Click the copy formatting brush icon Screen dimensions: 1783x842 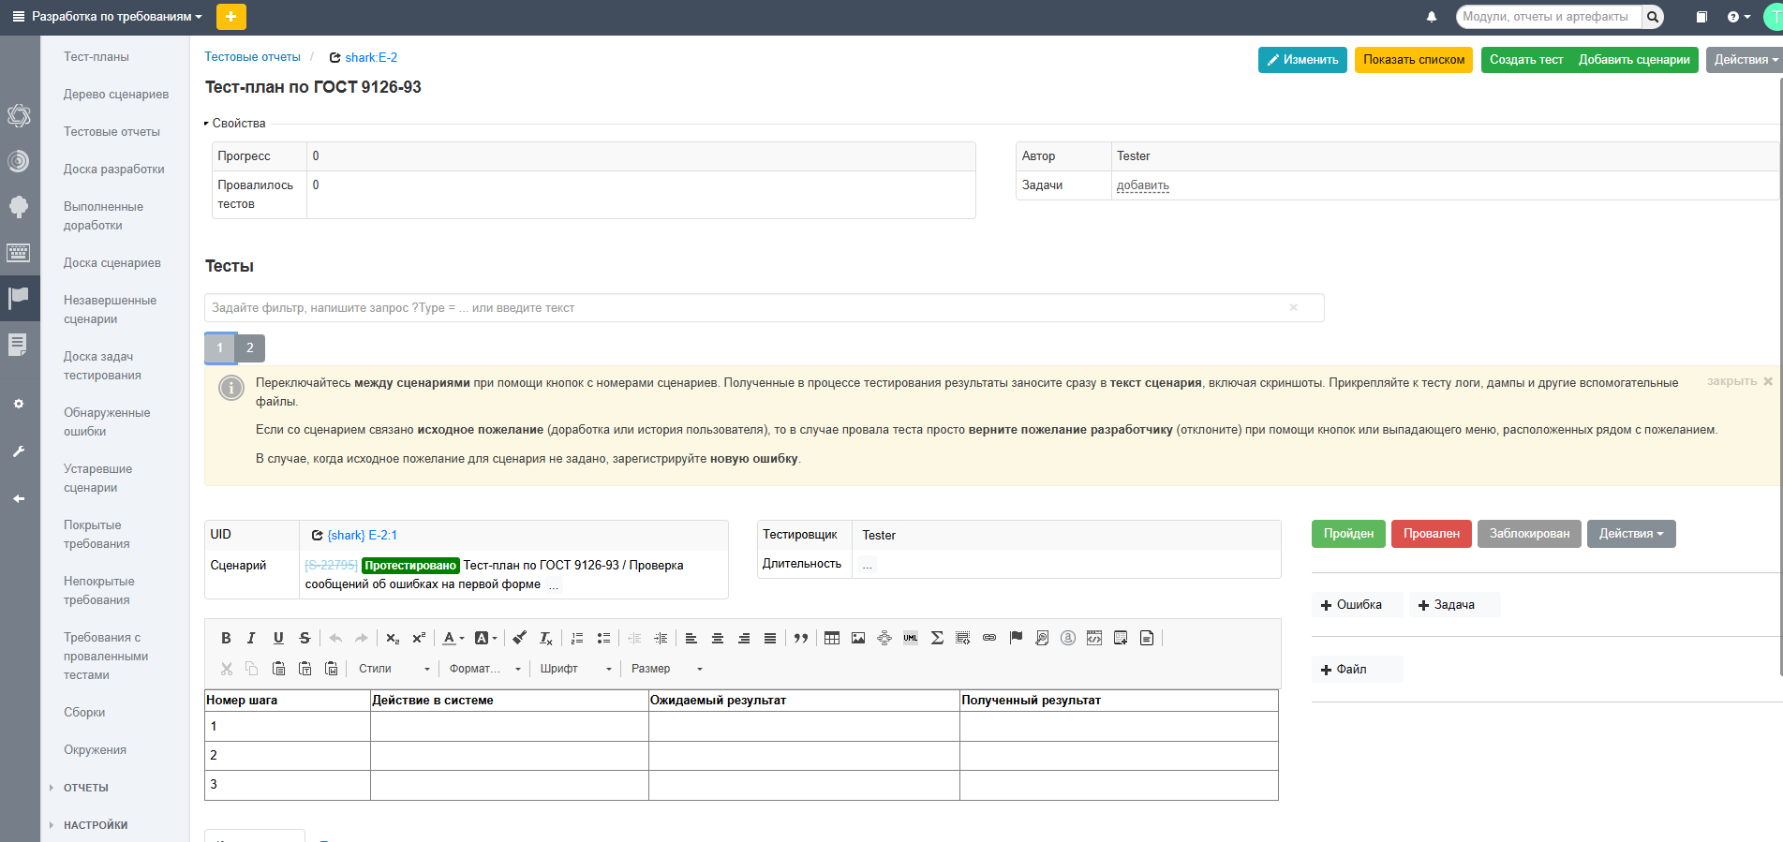519,638
